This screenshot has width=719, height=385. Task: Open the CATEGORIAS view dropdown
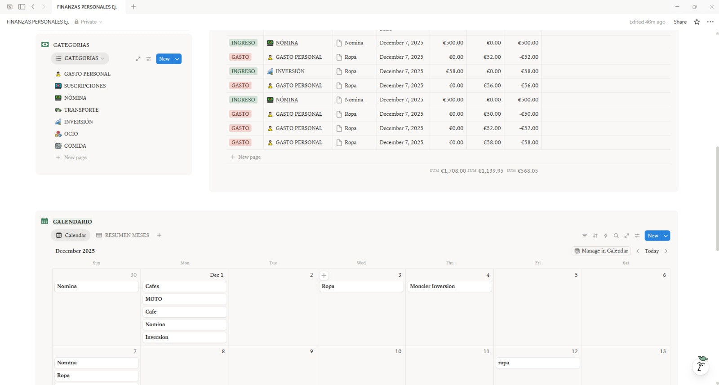click(x=80, y=58)
